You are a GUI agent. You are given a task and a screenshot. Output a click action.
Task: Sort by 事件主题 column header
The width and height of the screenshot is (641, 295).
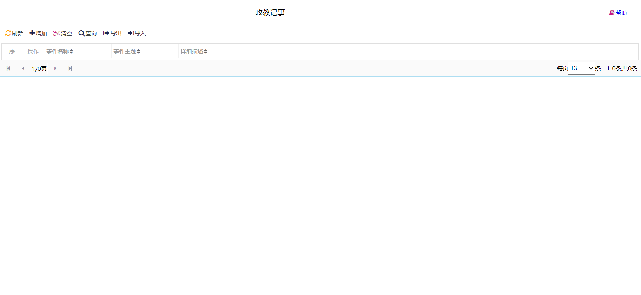[x=127, y=51]
